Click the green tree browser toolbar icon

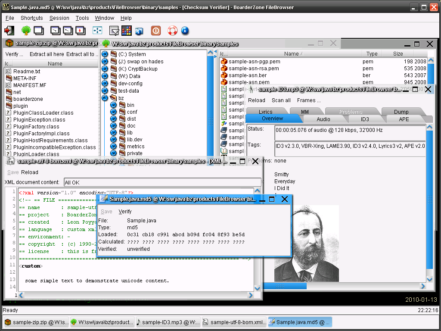point(26,31)
